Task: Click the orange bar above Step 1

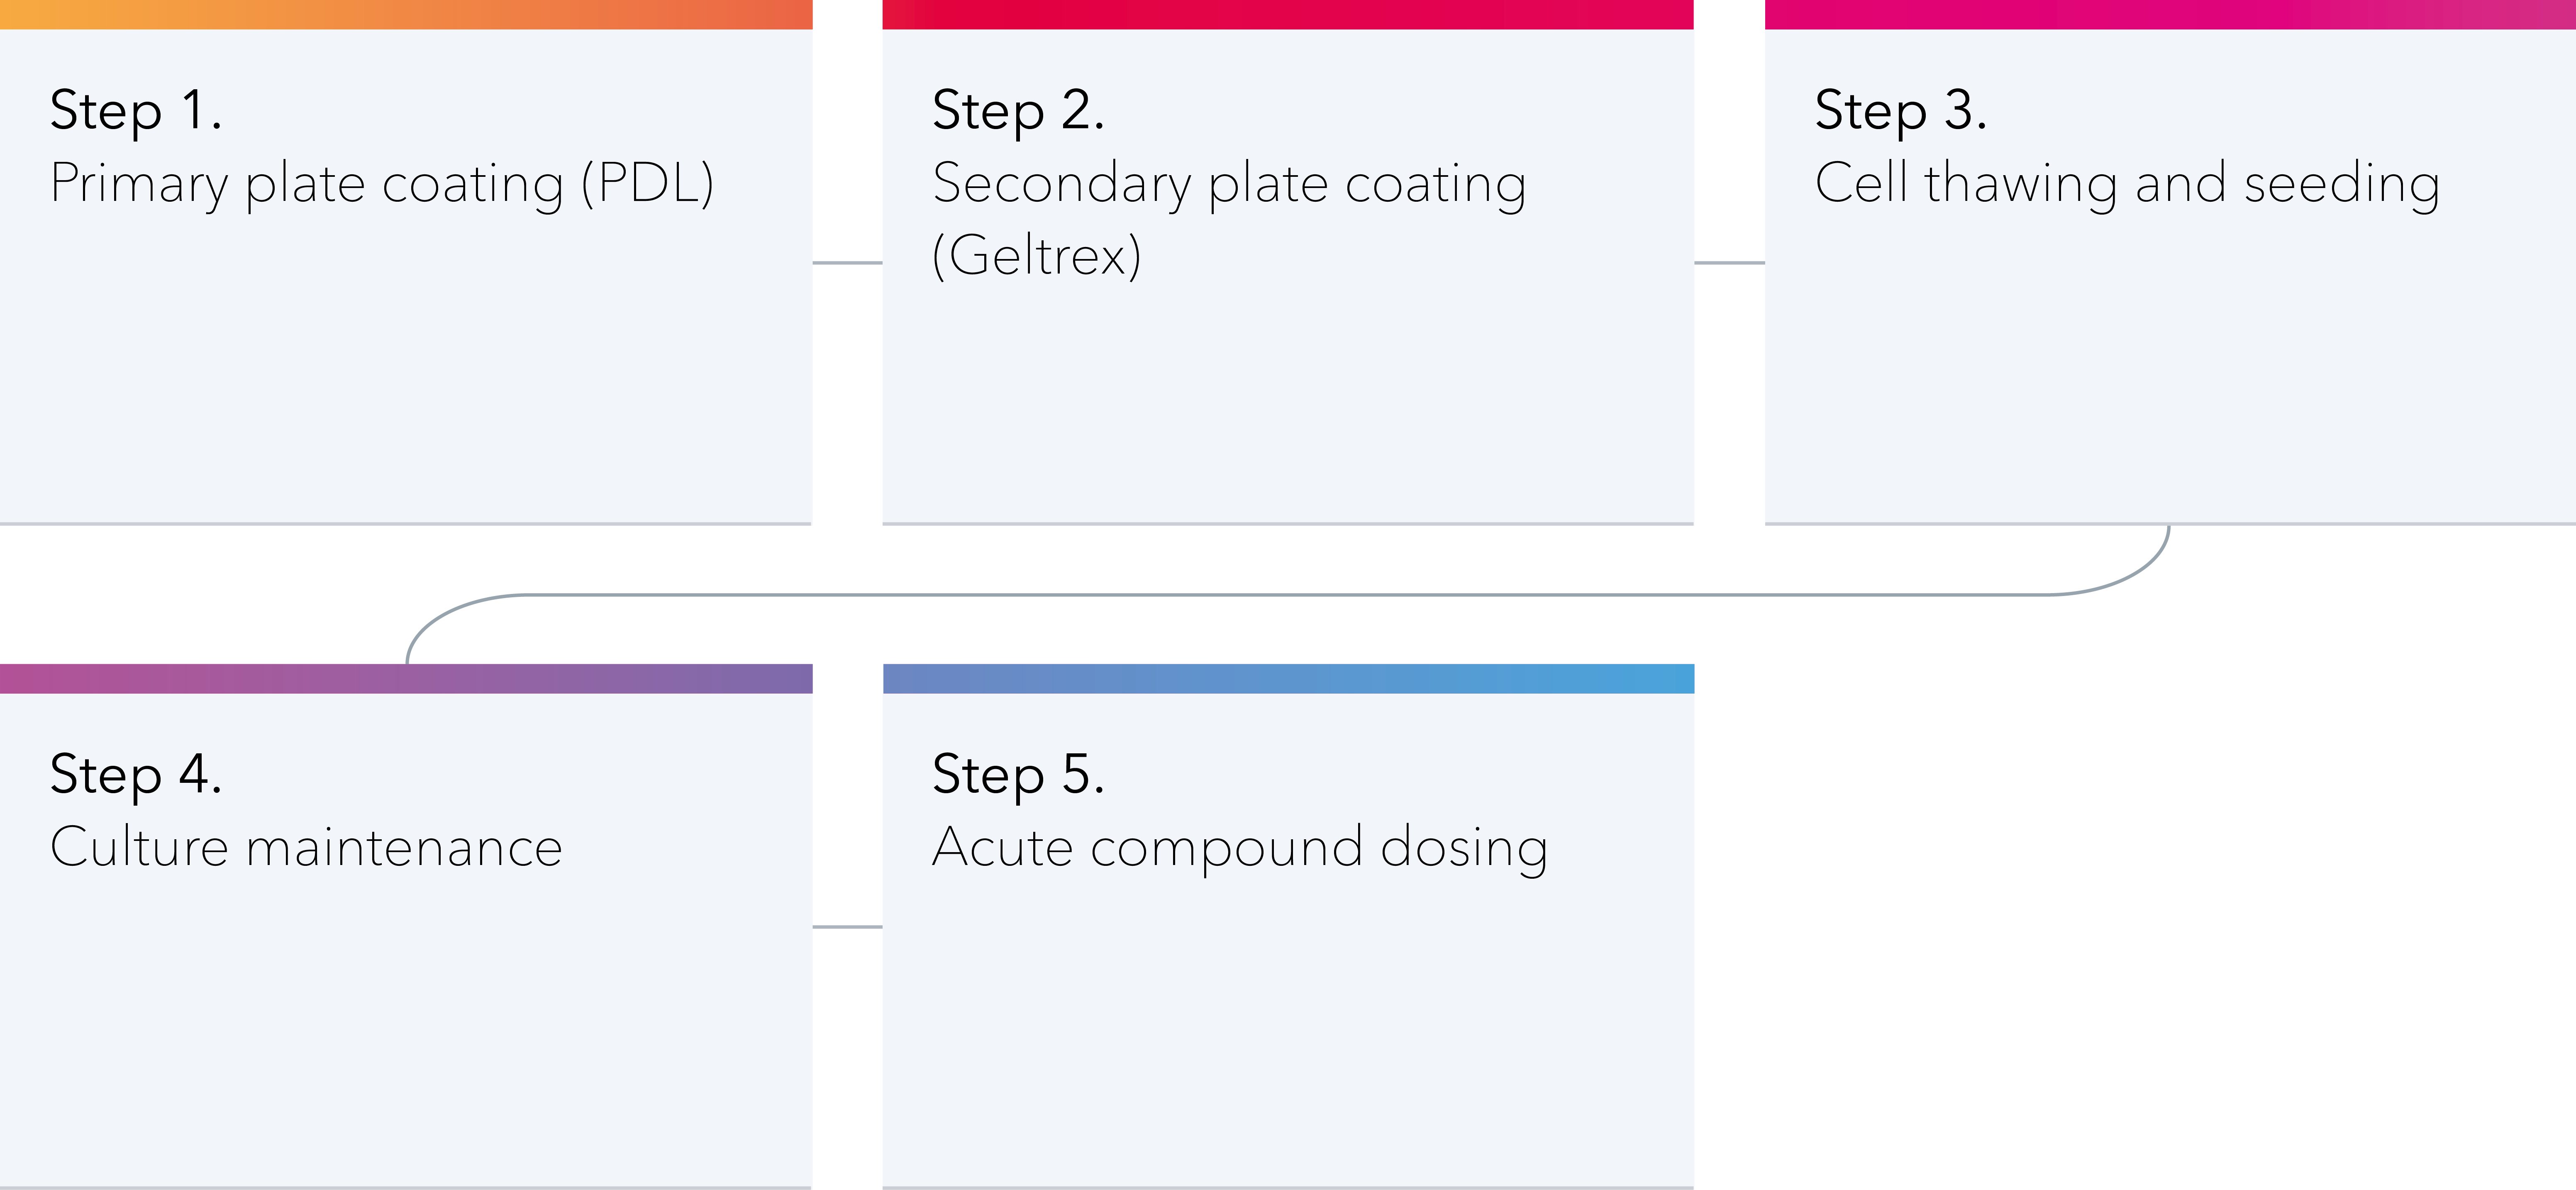Action: tap(405, 14)
